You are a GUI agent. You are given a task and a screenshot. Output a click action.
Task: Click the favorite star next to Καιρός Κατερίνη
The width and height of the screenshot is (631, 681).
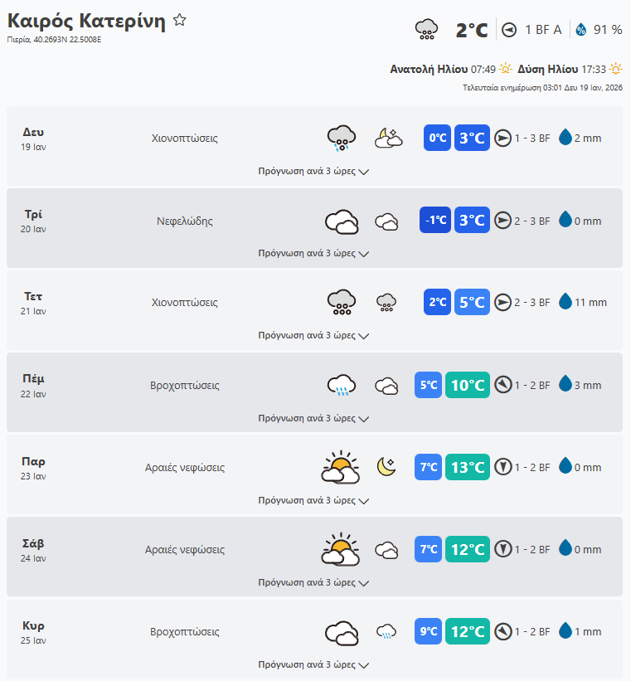click(x=180, y=21)
